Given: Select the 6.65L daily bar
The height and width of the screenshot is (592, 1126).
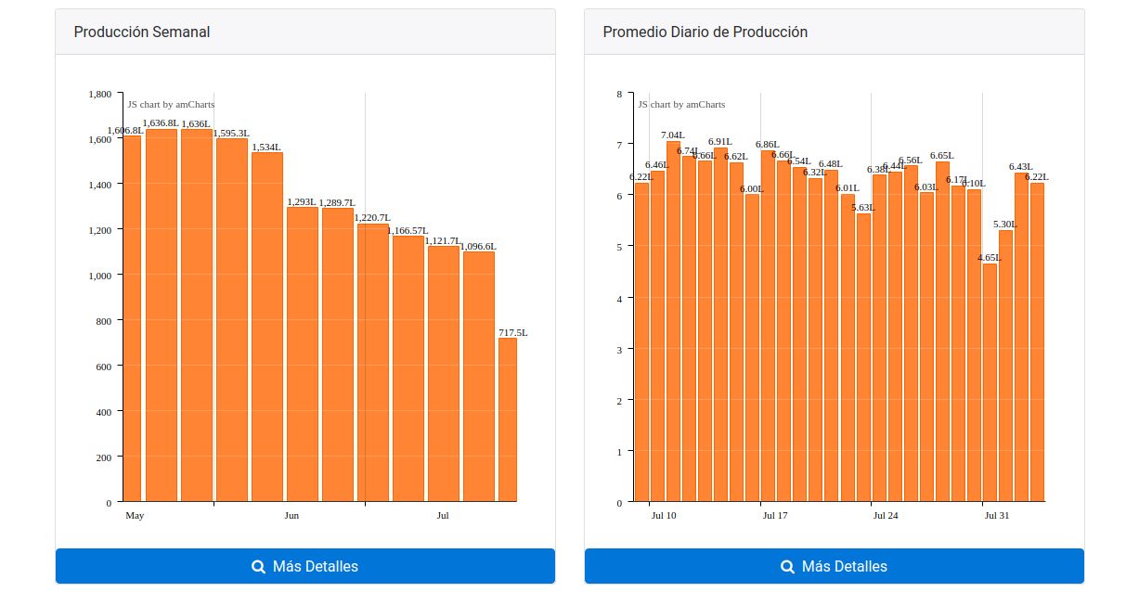Looking at the screenshot, I should (x=942, y=332).
